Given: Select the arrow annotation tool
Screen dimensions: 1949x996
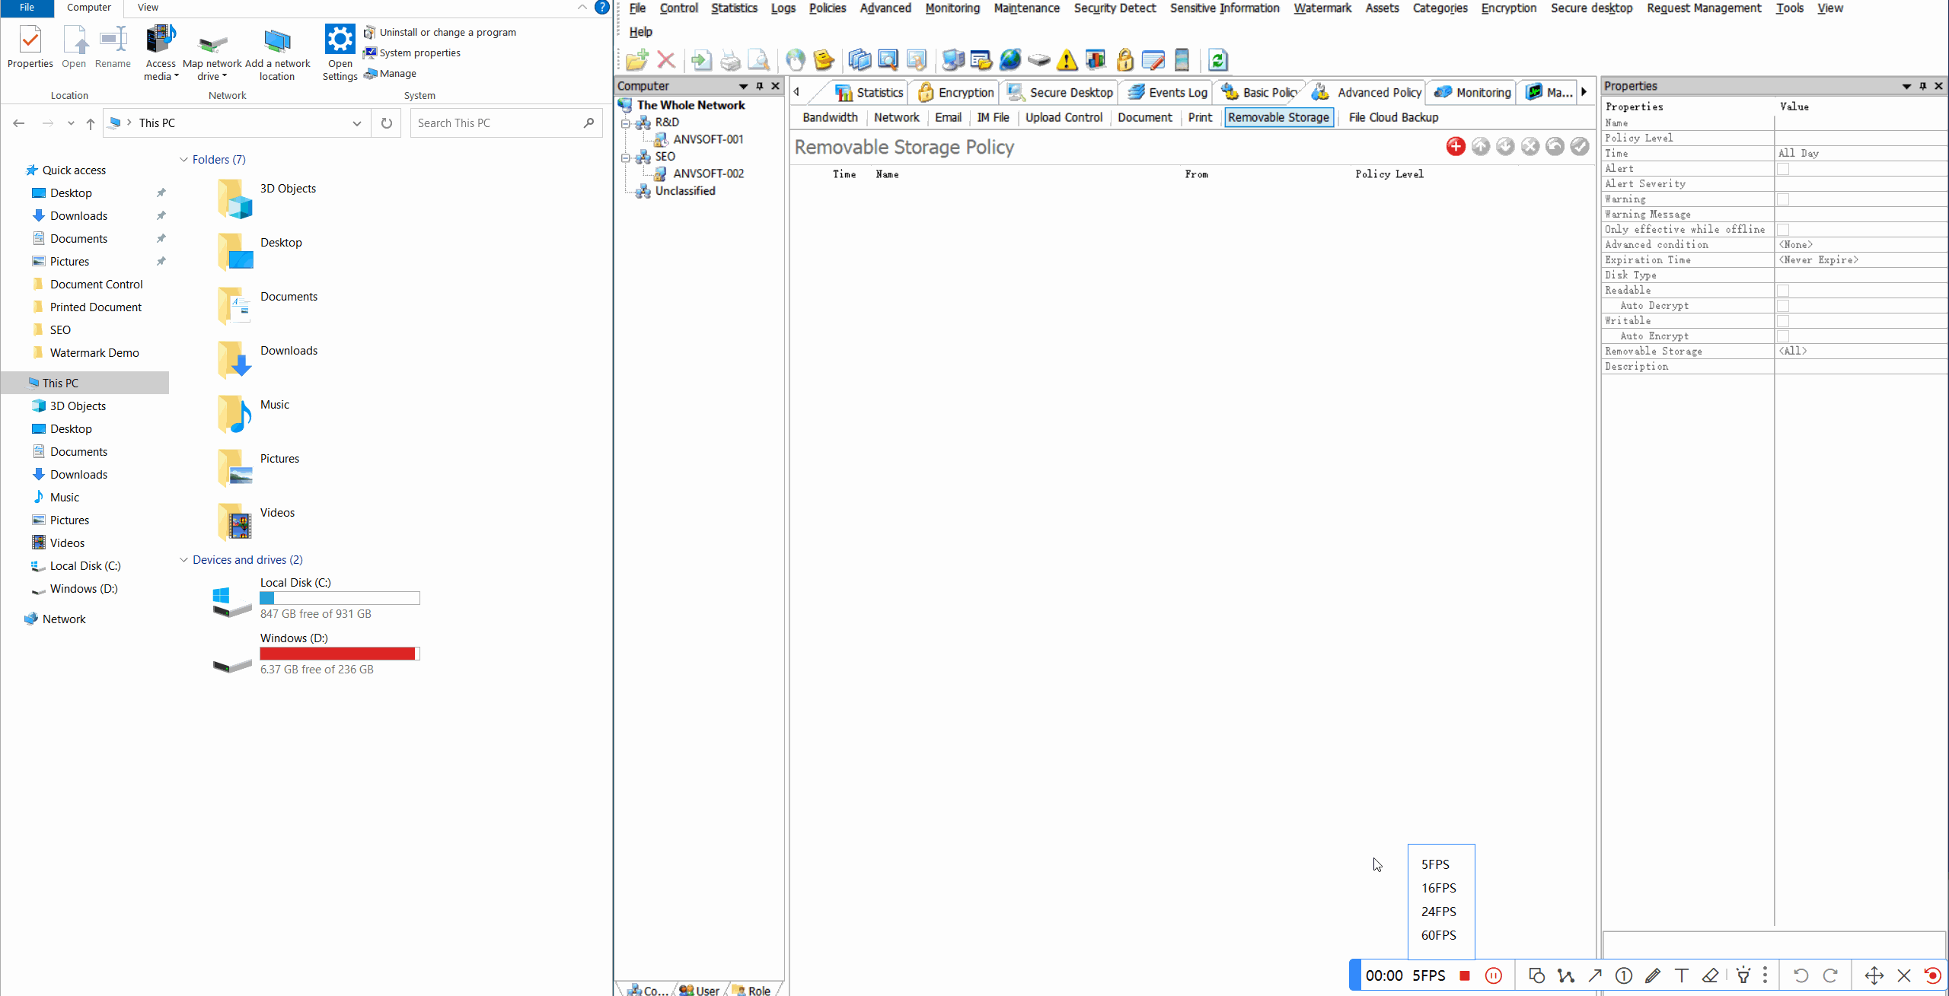Looking at the screenshot, I should click(x=1595, y=975).
